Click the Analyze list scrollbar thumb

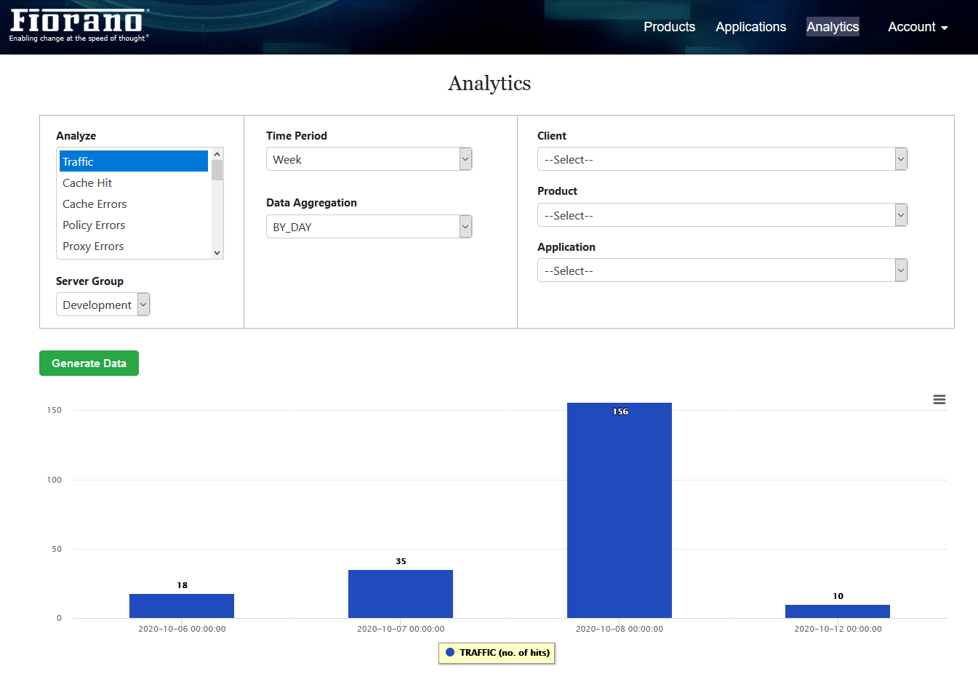217,170
